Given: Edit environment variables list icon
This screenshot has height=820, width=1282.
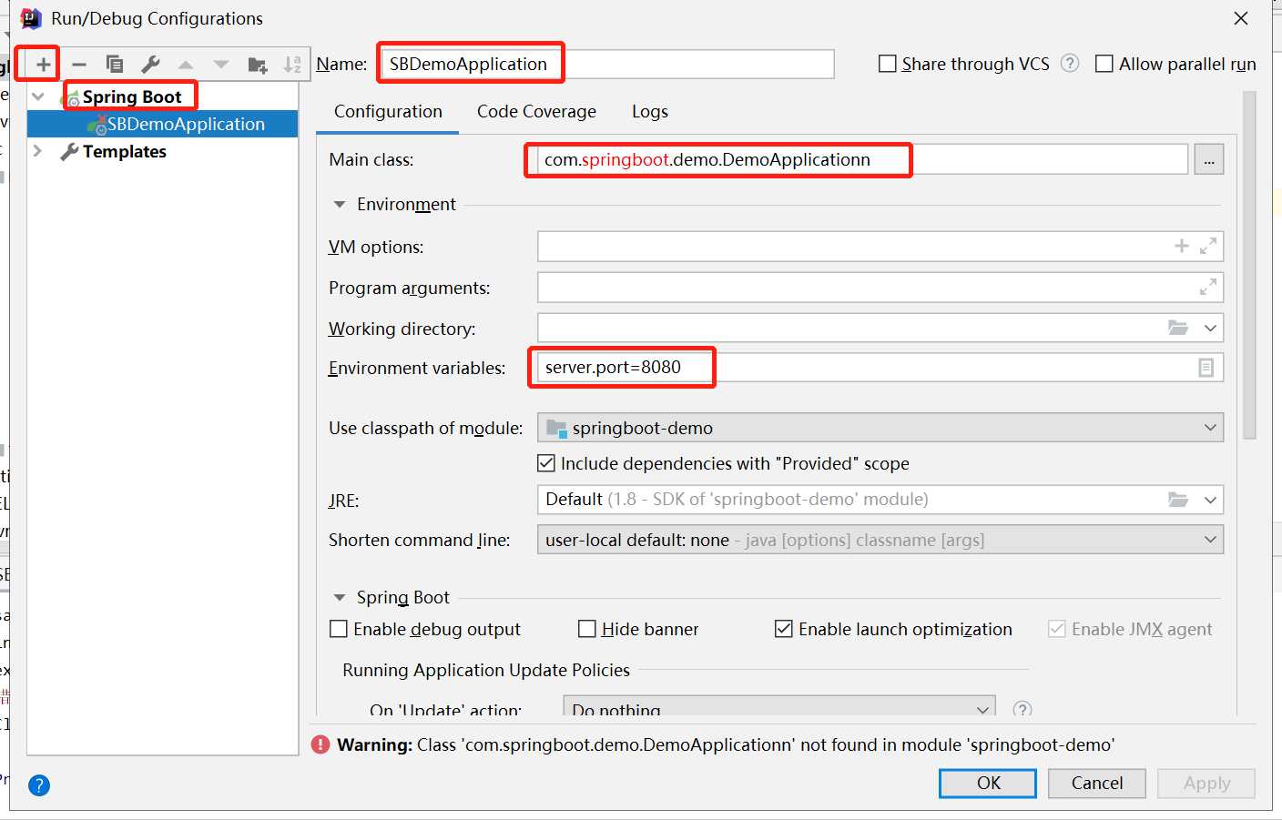Looking at the screenshot, I should (1206, 368).
